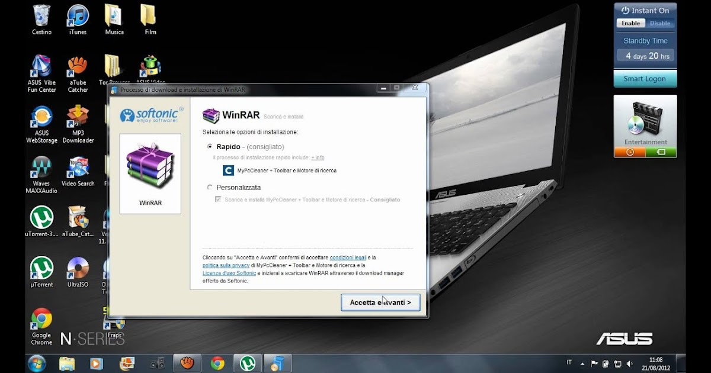711x373 pixels.
Task: Click the Show desktop strip beside the clock
Action: click(x=682, y=363)
